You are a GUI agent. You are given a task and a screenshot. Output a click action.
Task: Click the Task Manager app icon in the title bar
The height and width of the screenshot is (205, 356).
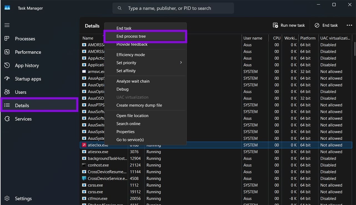point(7,8)
